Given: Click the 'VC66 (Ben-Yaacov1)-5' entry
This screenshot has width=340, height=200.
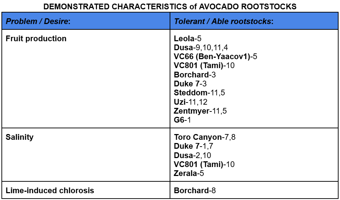Looking at the screenshot, I should [x=216, y=57].
